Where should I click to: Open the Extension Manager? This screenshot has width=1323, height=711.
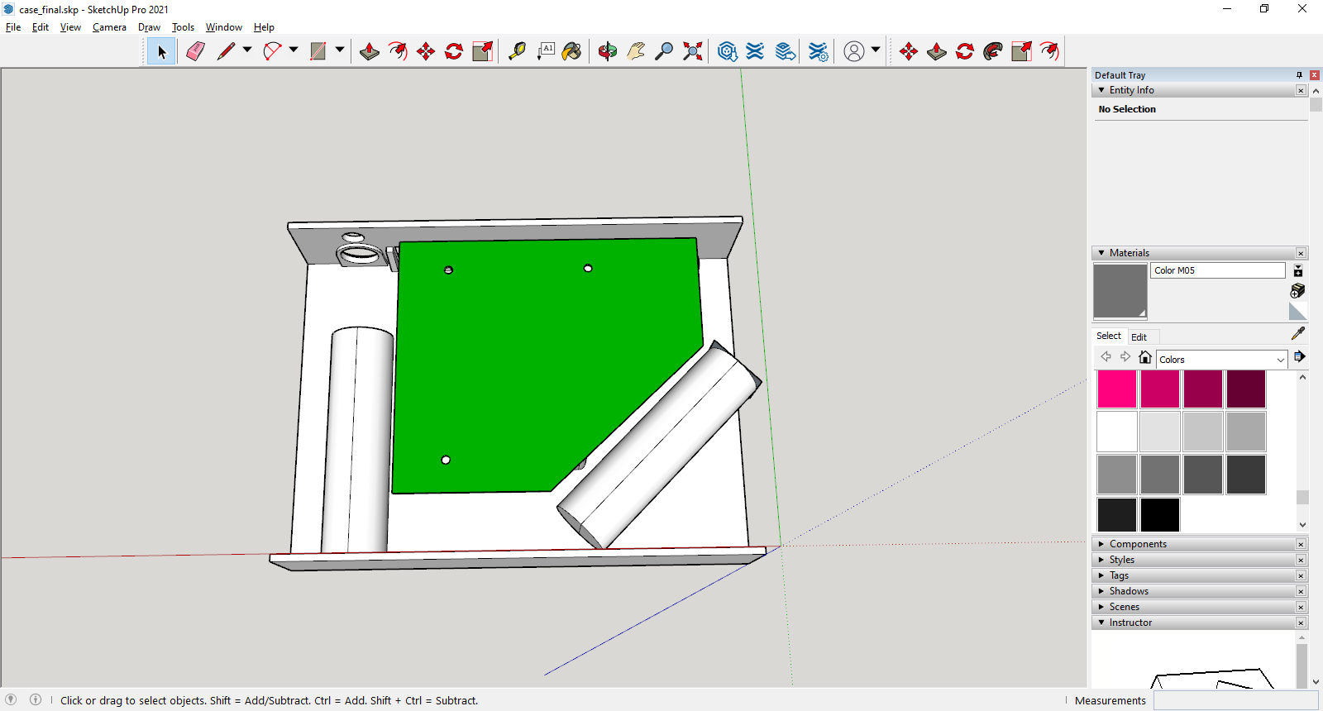(818, 51)
